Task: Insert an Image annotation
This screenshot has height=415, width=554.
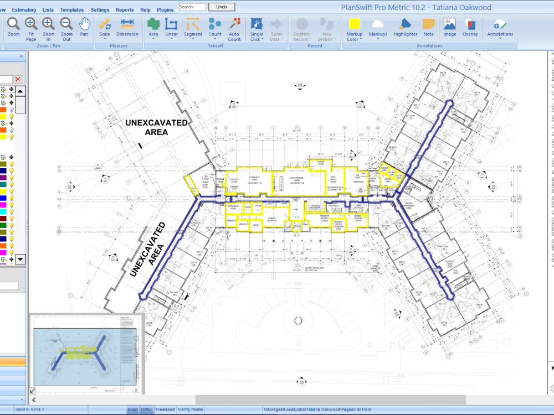Action: pyautogui.click(x=450, y=27)
